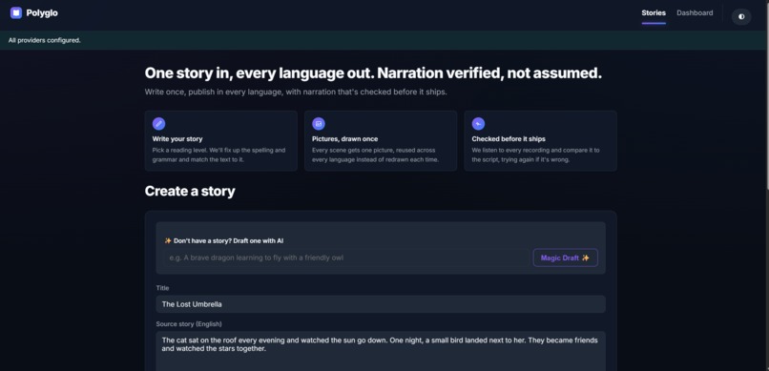Click the 'Create a story' heading

click(x=190, y=191)
